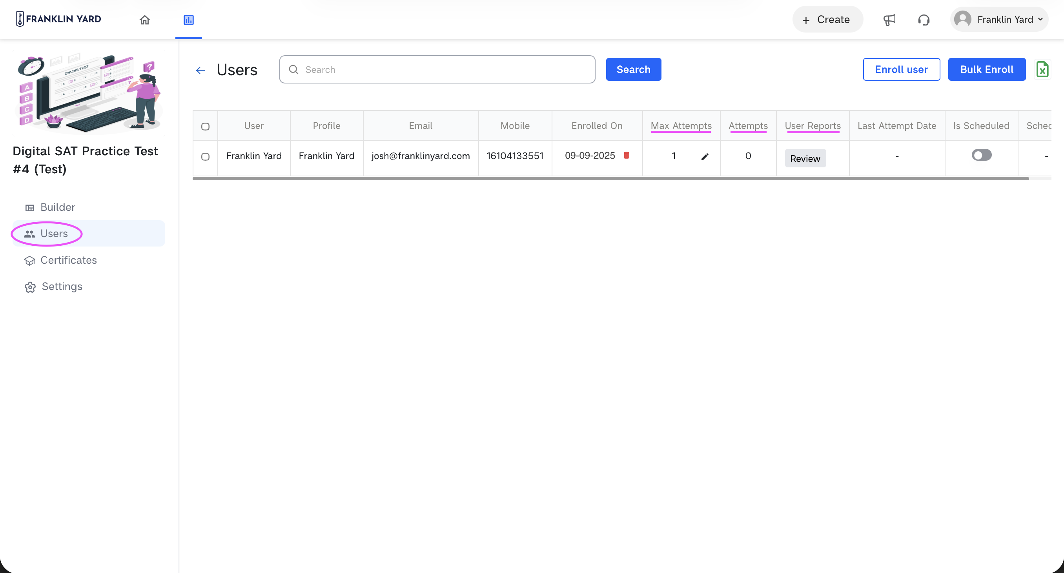
Task: Toggle the Is Scheduled switch for Franklin Yard
Action: (981, 155)
